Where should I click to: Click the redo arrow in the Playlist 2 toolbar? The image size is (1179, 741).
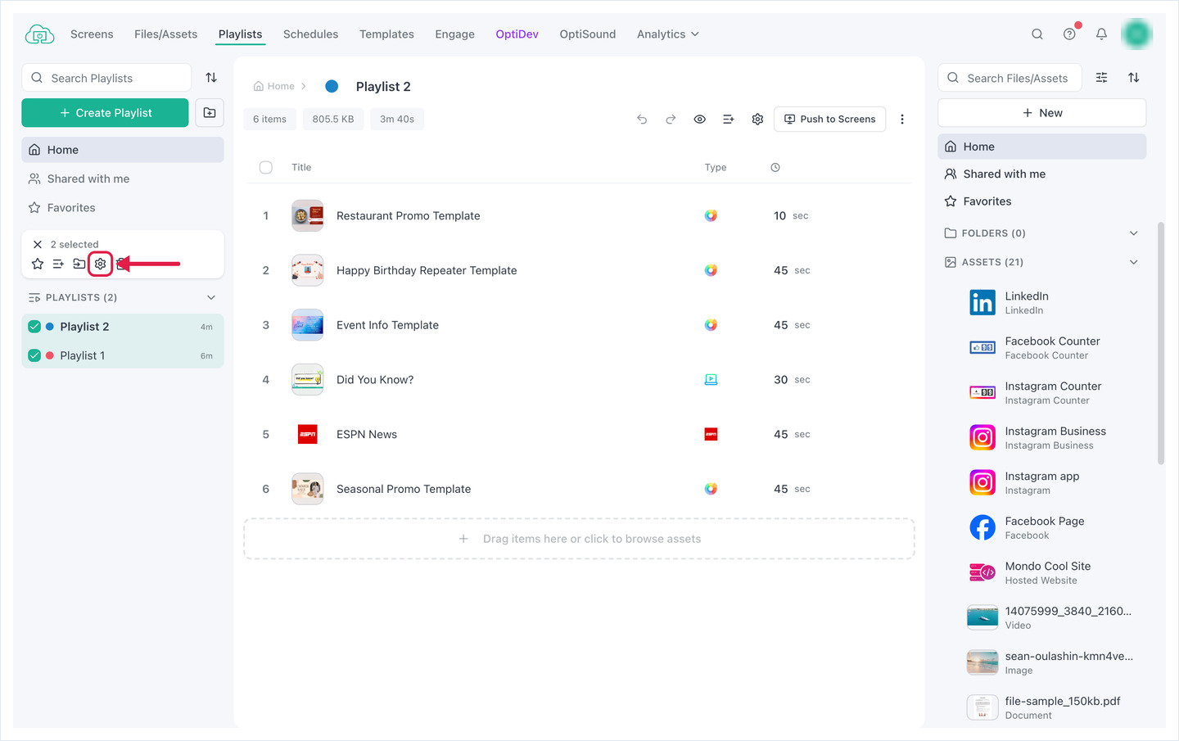point(671,120)
